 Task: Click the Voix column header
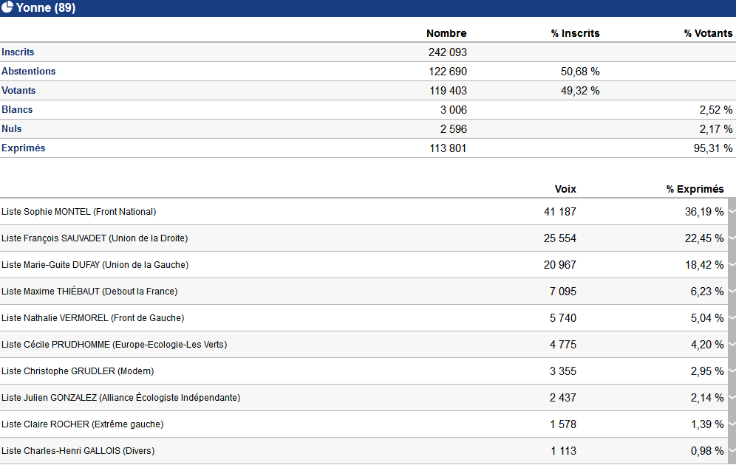(x=565, y=189)
